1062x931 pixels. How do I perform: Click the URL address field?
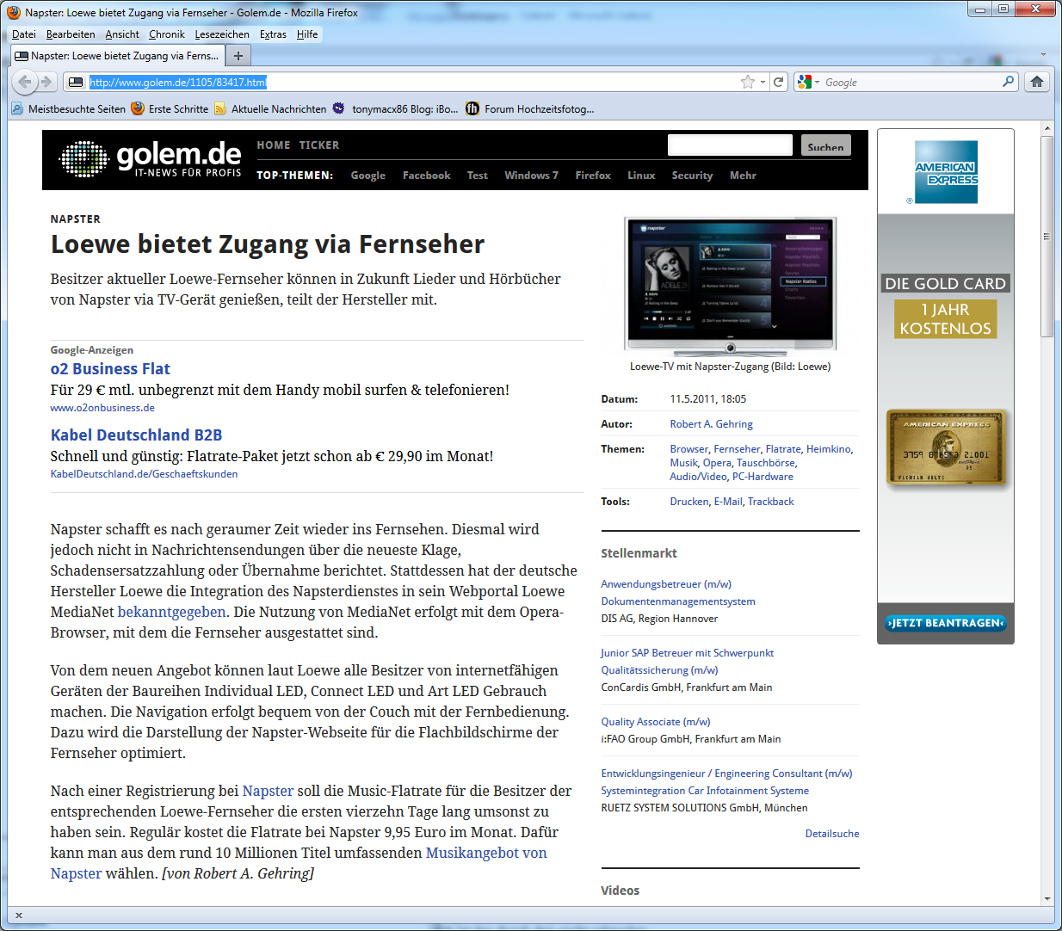click(x=413, y=82)
